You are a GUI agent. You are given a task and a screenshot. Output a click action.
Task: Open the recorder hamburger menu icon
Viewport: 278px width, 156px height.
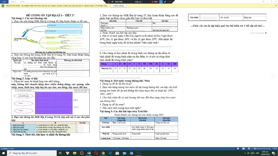109,2
